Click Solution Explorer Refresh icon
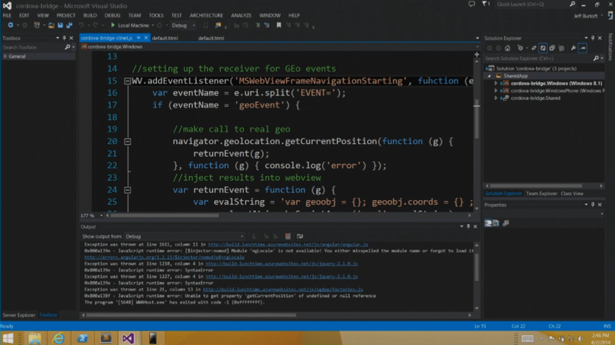Screen dimensions: 615x345 click(x=543, y=48)
